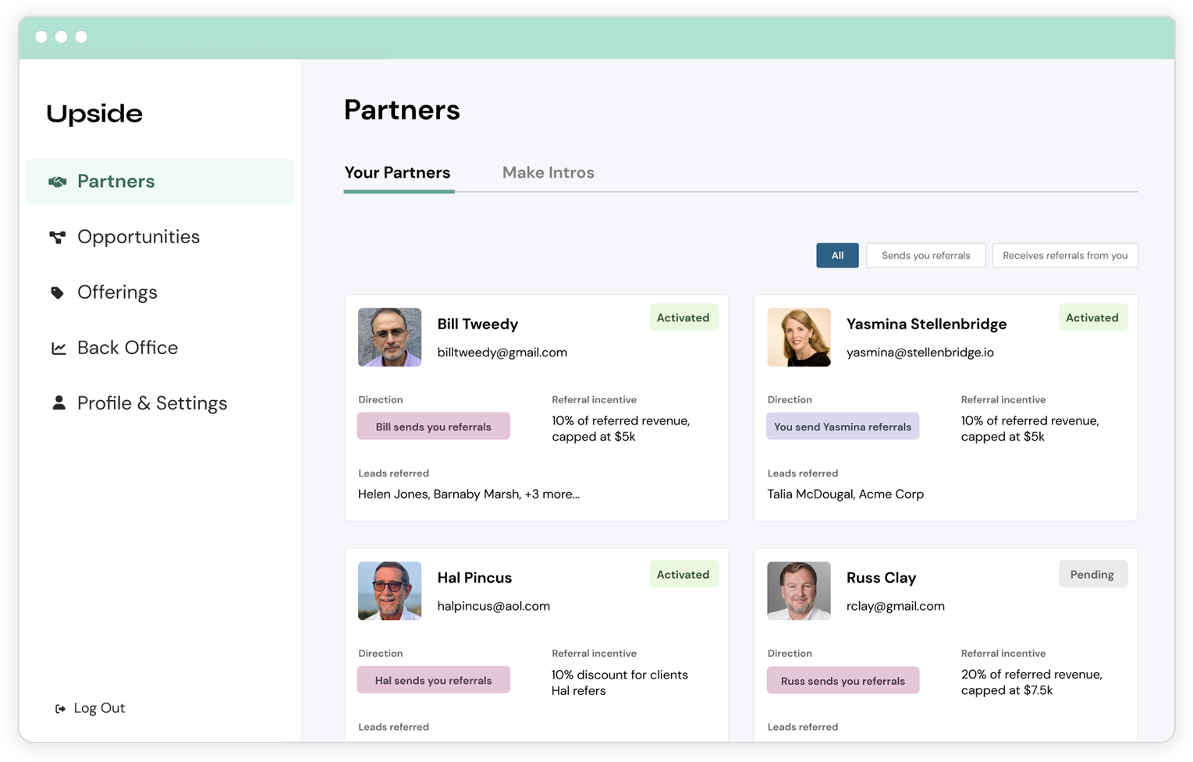Click the Offerings tag icon

click(58, 292)
